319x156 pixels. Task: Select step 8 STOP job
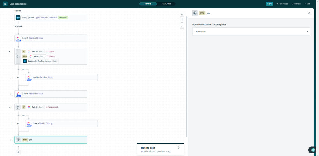click(51, 140)
